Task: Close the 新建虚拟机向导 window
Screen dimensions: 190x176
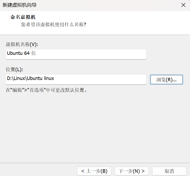Action: (183, 5)
